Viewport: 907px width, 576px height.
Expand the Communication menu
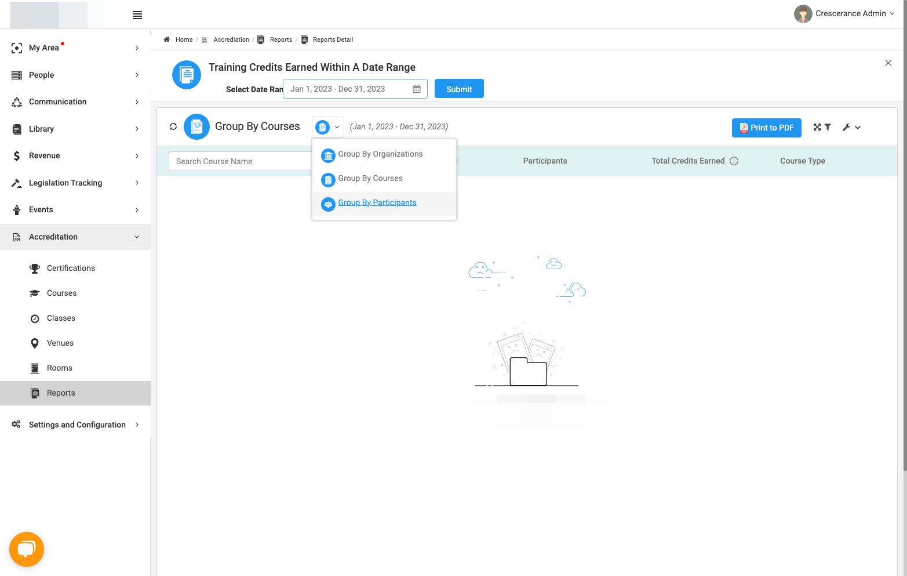[75, 102]
